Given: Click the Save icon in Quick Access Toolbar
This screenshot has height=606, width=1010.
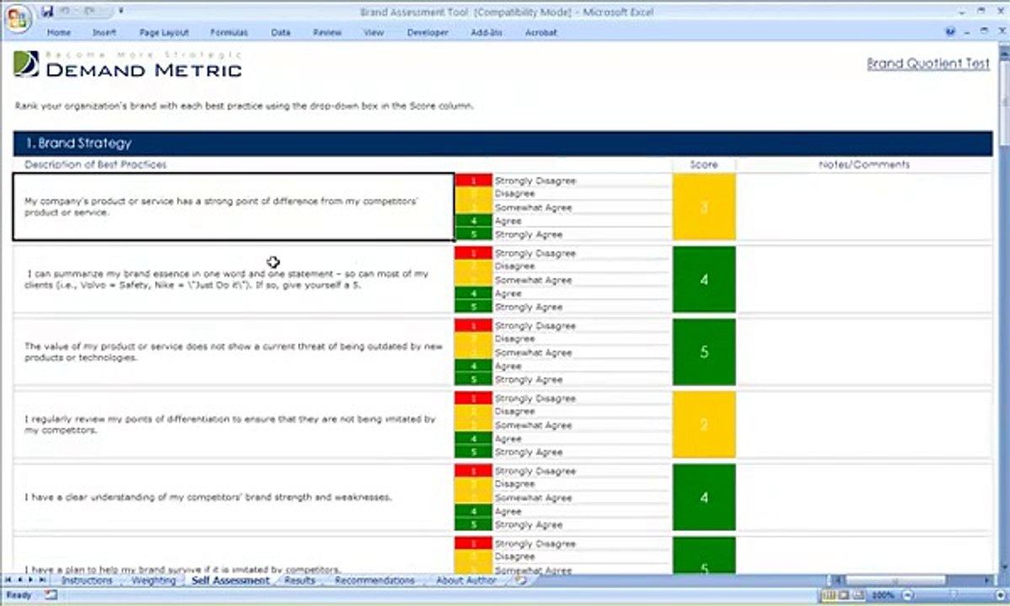Looking at the screenshot, I should point(46,12).
